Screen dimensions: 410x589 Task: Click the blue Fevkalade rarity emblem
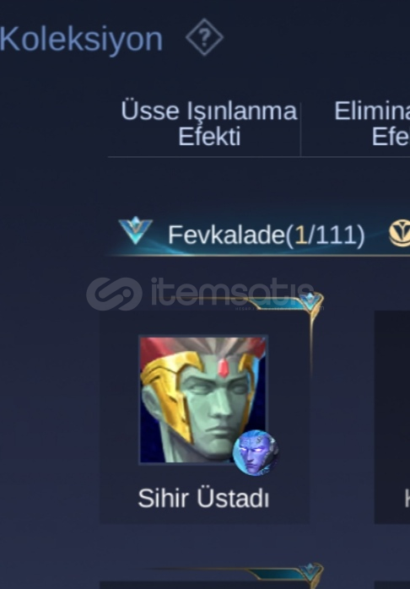pyautogui.click(x=136, y=230)
